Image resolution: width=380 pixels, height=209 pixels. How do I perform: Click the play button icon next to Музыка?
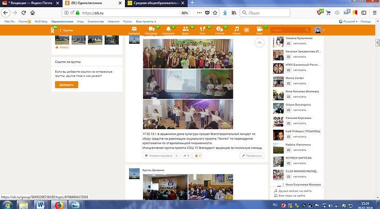coord(246,30)
